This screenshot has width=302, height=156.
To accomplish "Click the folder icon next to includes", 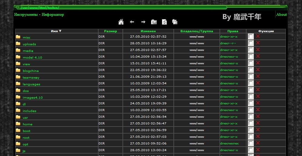I will coord(18,110).
